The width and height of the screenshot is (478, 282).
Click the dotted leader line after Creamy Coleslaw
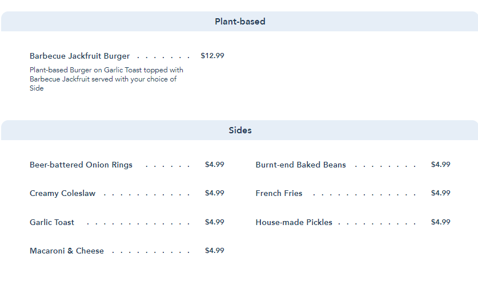tap(147, 195)
